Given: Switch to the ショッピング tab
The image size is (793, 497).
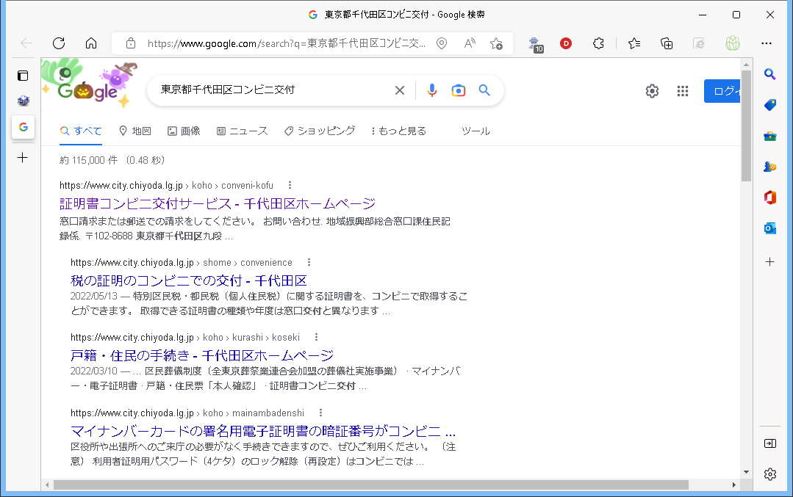Looking at the screenshot, I should coord(320,131).
